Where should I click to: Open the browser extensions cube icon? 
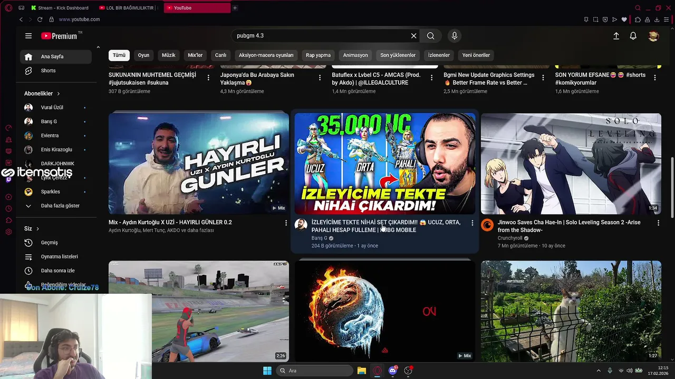(638, 19)
